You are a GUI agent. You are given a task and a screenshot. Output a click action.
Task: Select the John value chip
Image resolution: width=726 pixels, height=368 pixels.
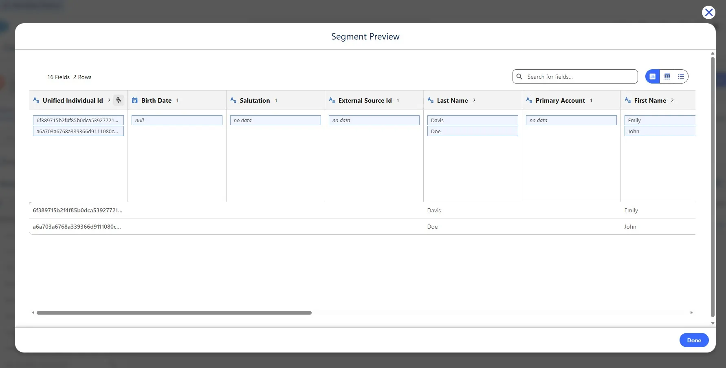pos(660,131)
